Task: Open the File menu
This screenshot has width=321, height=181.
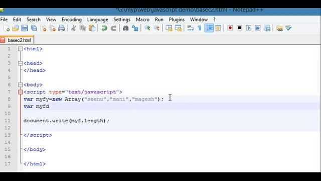Action: coord(4,20)
